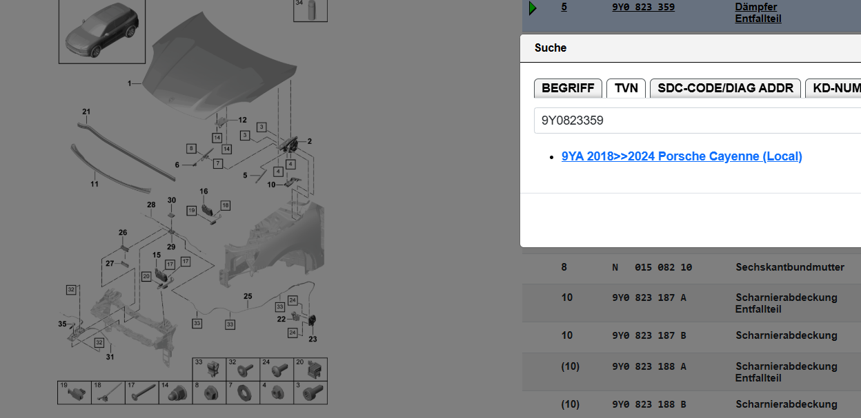861x418 pixels.
Task: Click legend icon 14 cap nut
Action: click(176, 393)
